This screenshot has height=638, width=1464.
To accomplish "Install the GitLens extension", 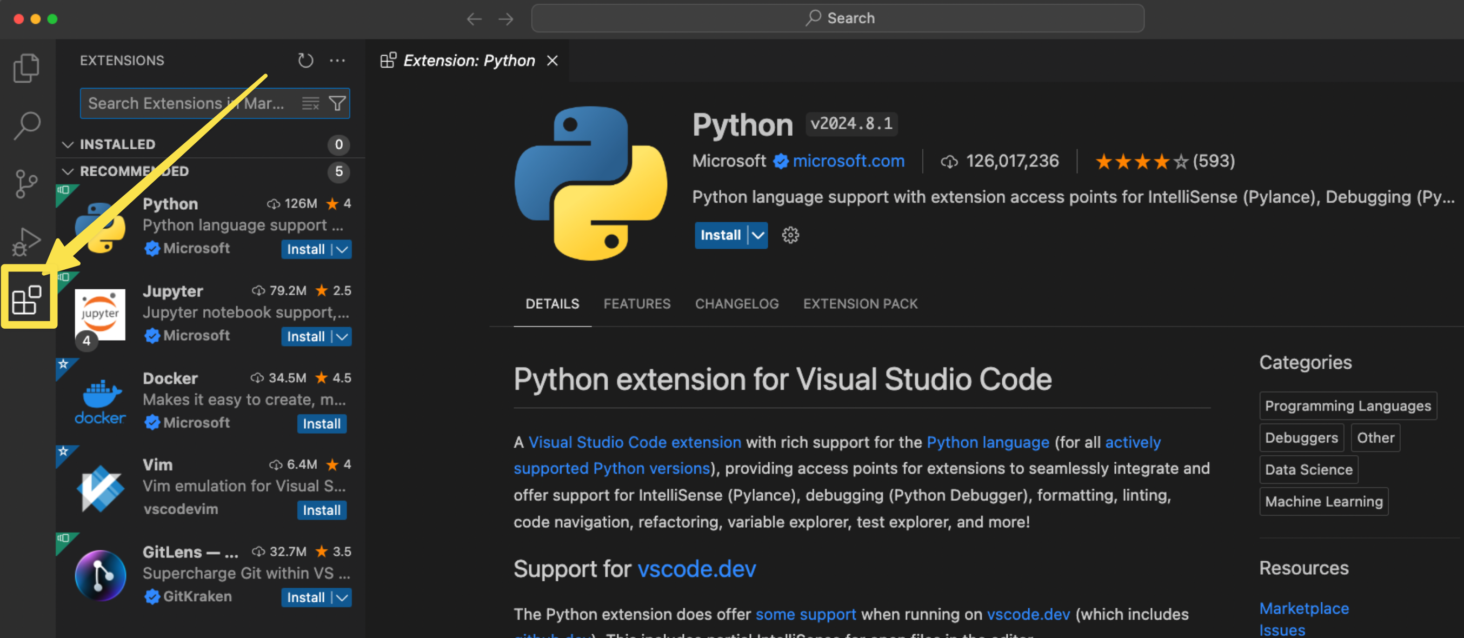I will [x=306, y=597].
